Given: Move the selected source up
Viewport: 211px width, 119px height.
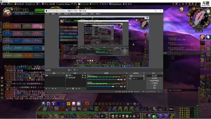Looking at the screenshot, I should (76, 89).
